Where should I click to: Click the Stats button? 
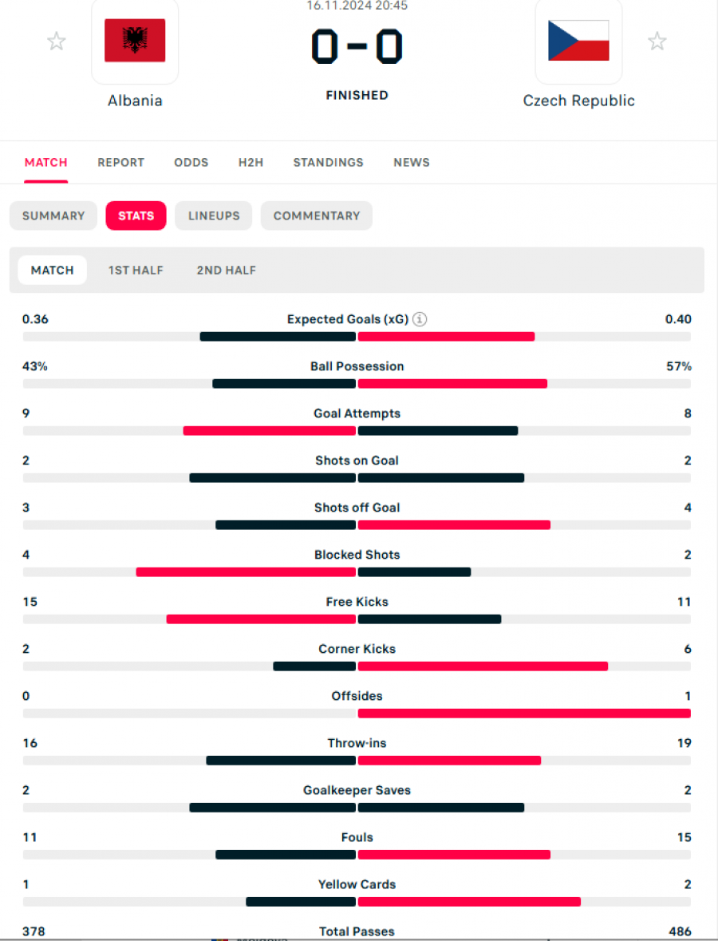136,215
